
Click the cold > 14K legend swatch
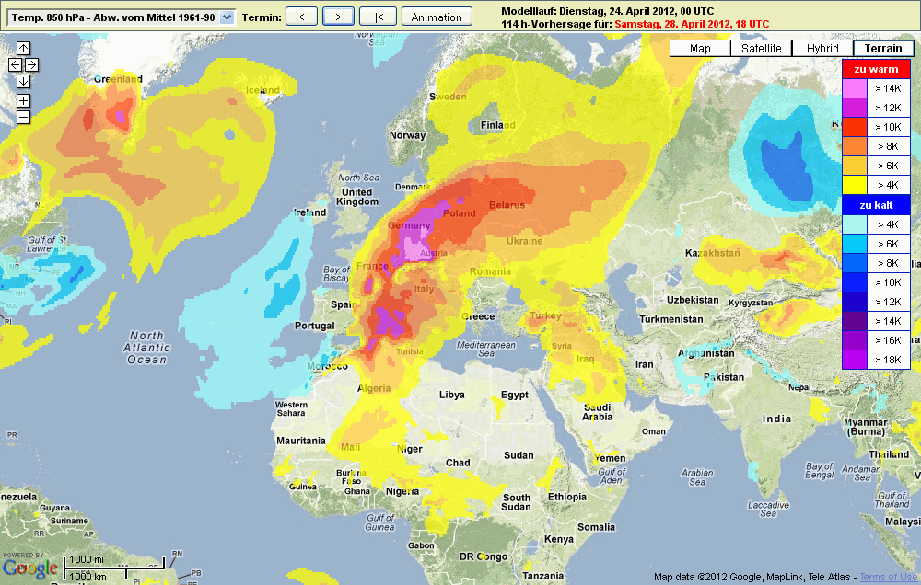[x=855, y=322]
